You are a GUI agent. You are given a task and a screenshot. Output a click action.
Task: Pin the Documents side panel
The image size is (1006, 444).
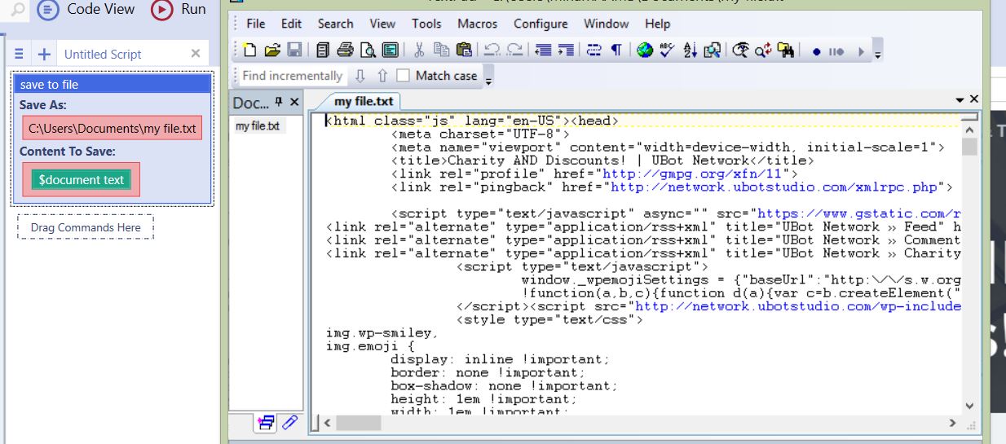coord(278,102)
